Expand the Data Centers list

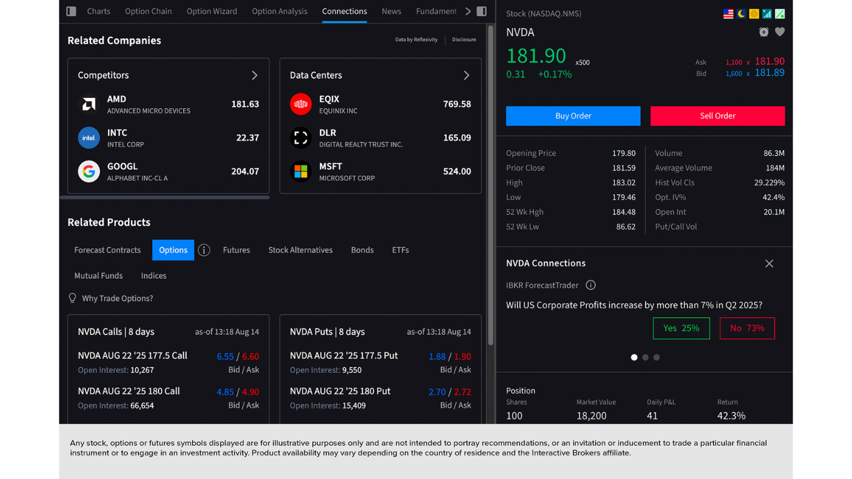(x=466, y=75)
